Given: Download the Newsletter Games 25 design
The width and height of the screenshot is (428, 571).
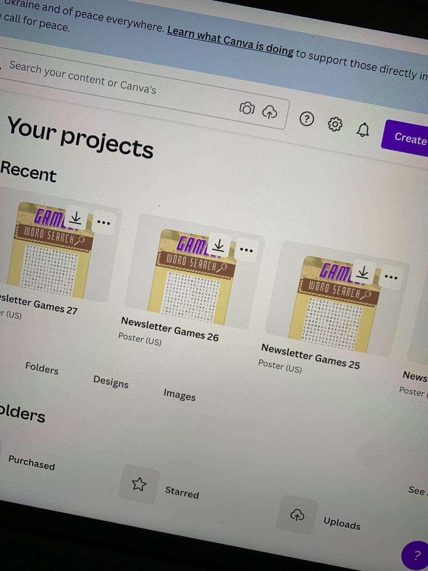Looking at the screenshot, I should click(364, 272).
